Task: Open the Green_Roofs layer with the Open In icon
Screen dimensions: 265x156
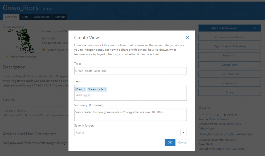Action: click(x=6, y=115)
